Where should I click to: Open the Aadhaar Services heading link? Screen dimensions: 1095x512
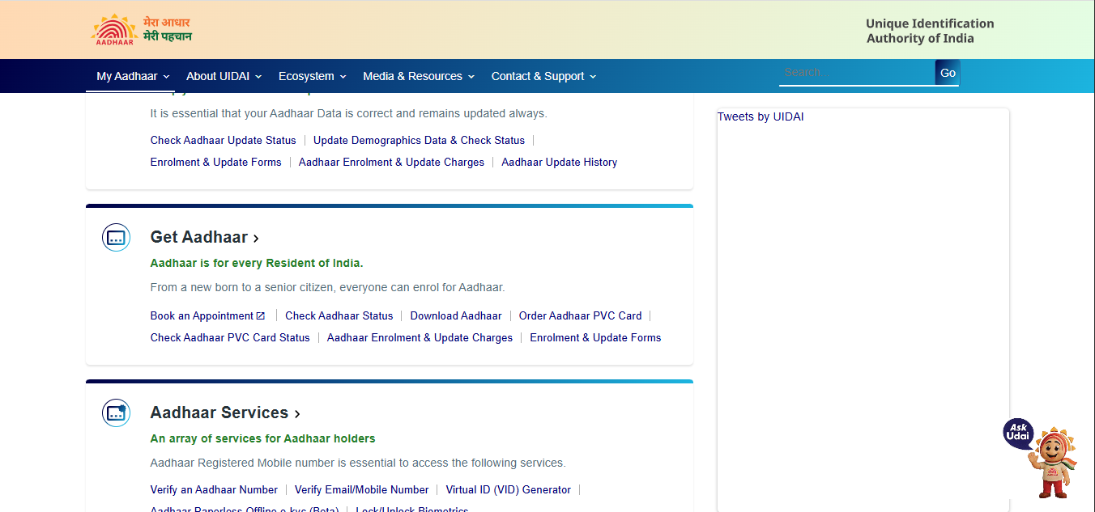[x=225, y=413]
